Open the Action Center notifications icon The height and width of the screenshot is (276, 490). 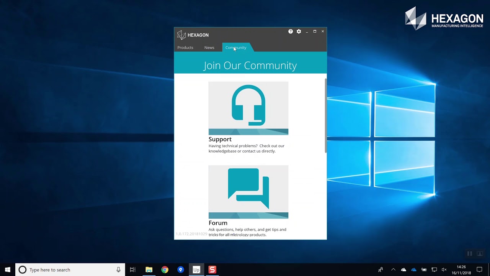479,270
